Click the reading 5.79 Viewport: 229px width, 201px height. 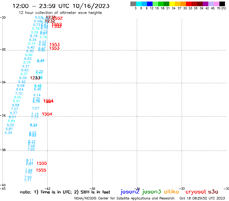point(27,62)
